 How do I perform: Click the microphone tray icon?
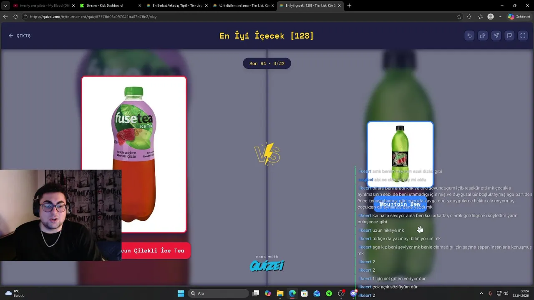(490, 293)
